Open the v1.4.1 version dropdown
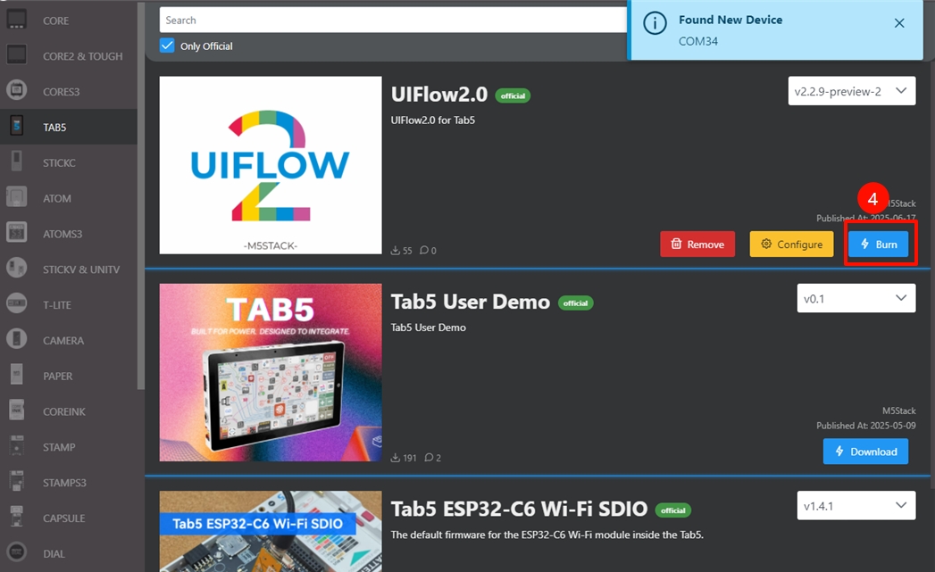This screenshot has height=572, width=935. click(x=856, y=506)
